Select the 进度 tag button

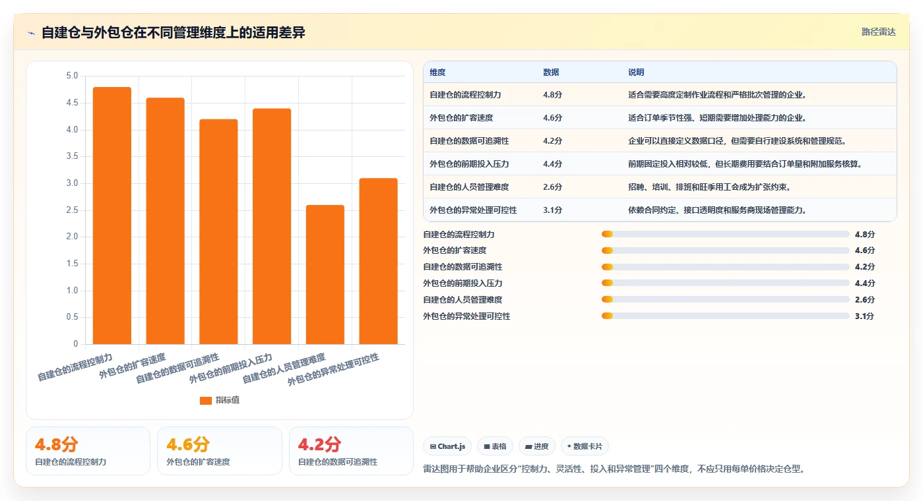pyautogui.click(x=537, y=446)
